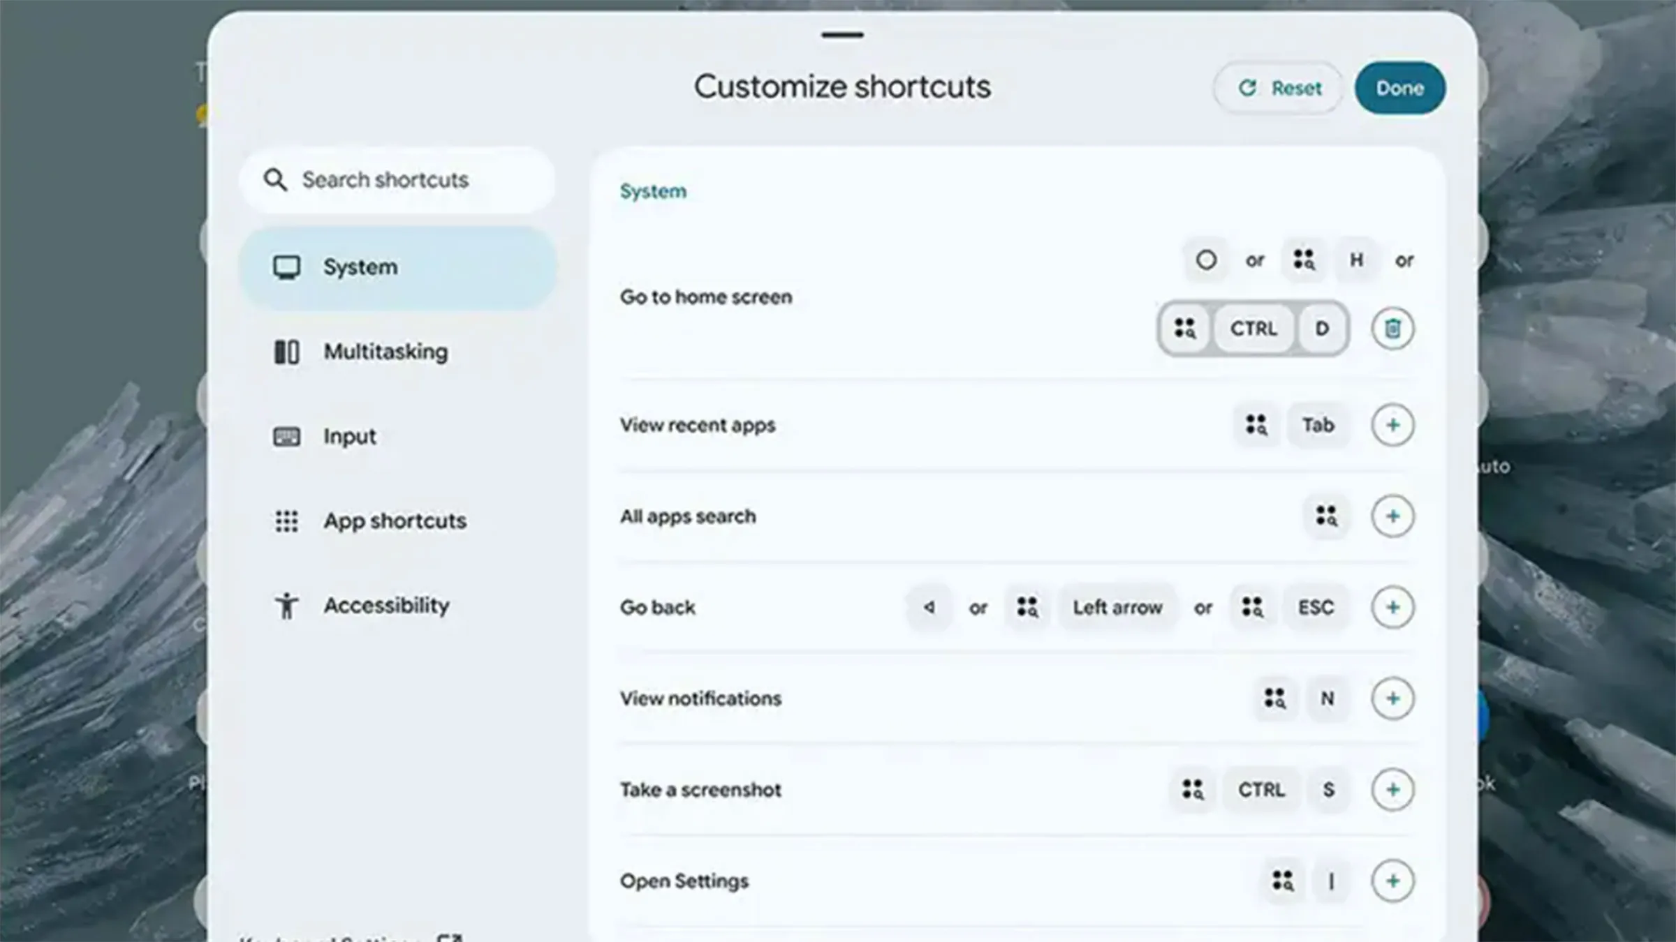Viewport: 1676px width, 942px height.
Task: Add shortcut for View notifications
Action: point(1392,698)
